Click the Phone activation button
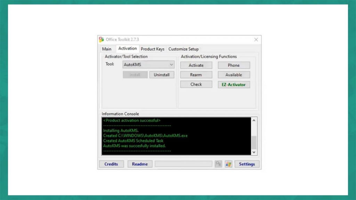The width and height of the screenshot is (356, 200). [x=234, y=65]
